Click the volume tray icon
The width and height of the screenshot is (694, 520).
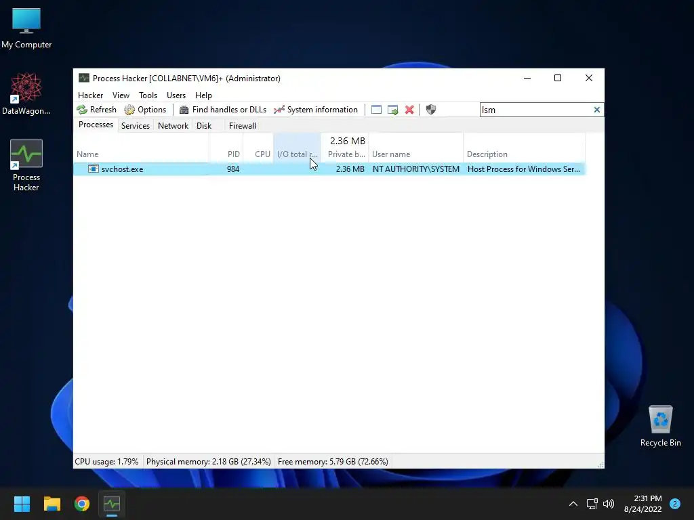609,504
